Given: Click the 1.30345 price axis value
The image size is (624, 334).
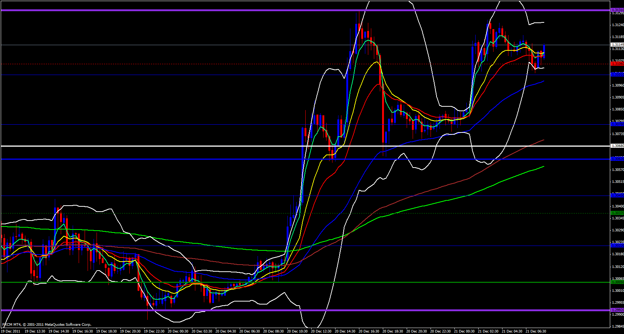Looking at the screenshot, I should click(618, 218).
